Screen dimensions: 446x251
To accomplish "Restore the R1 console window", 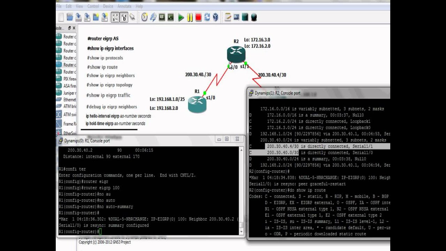I will 227,139.
